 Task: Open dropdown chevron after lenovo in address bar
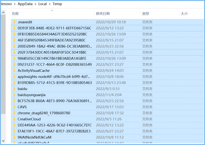15,4
